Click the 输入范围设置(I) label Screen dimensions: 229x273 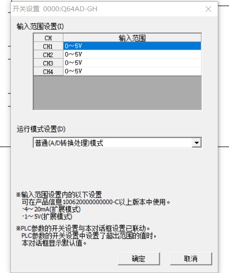[40, 26]
